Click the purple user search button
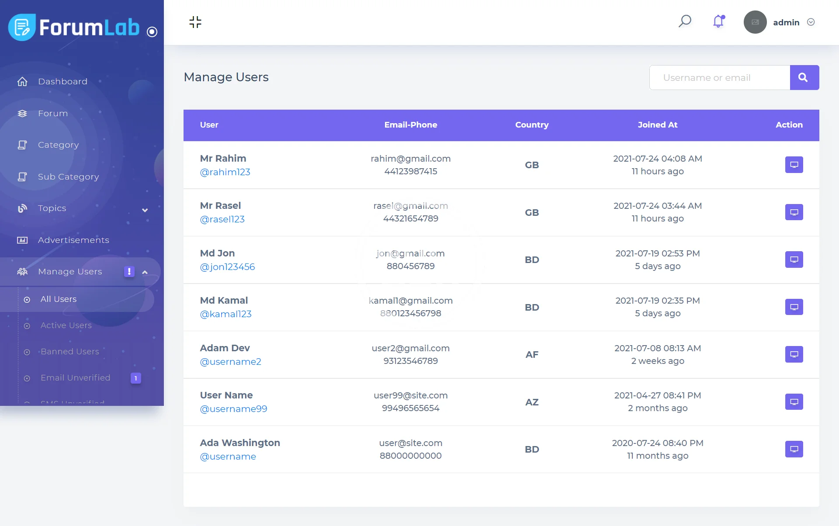Image resolution: width=839 pixels, height=526 pixels. point(804,78)
